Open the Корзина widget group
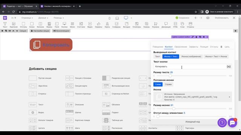This screenshot has height=135, width=241. [156, 25]
